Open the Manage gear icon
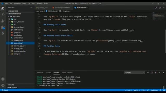This screenshot has width=166, height=93. (3, 85)
